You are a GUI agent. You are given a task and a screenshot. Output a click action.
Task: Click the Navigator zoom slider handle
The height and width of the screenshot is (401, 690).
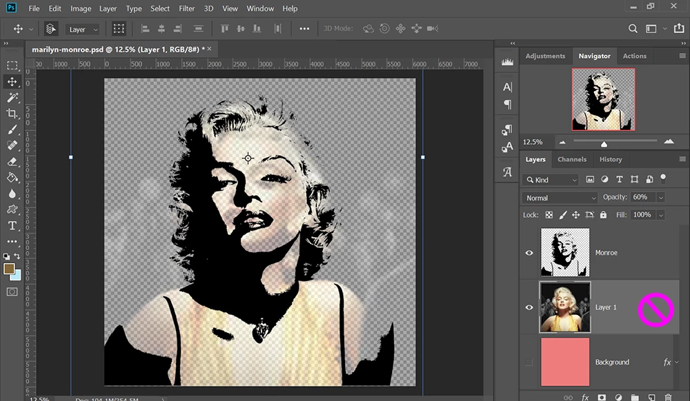point(604,143)
